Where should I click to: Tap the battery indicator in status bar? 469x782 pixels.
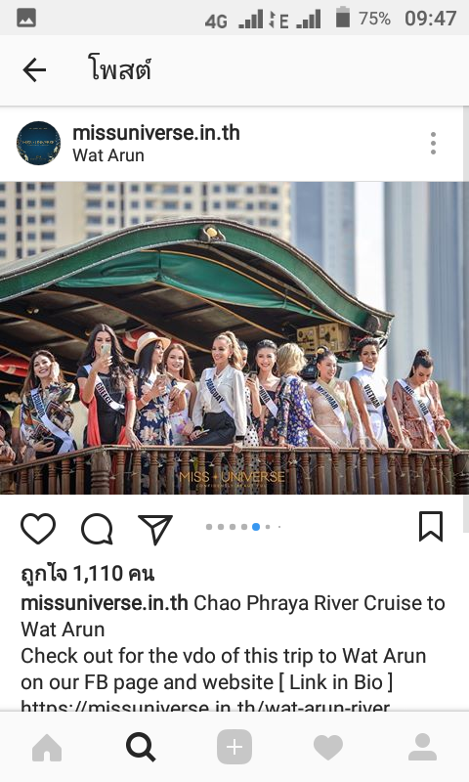pos(342,17)
